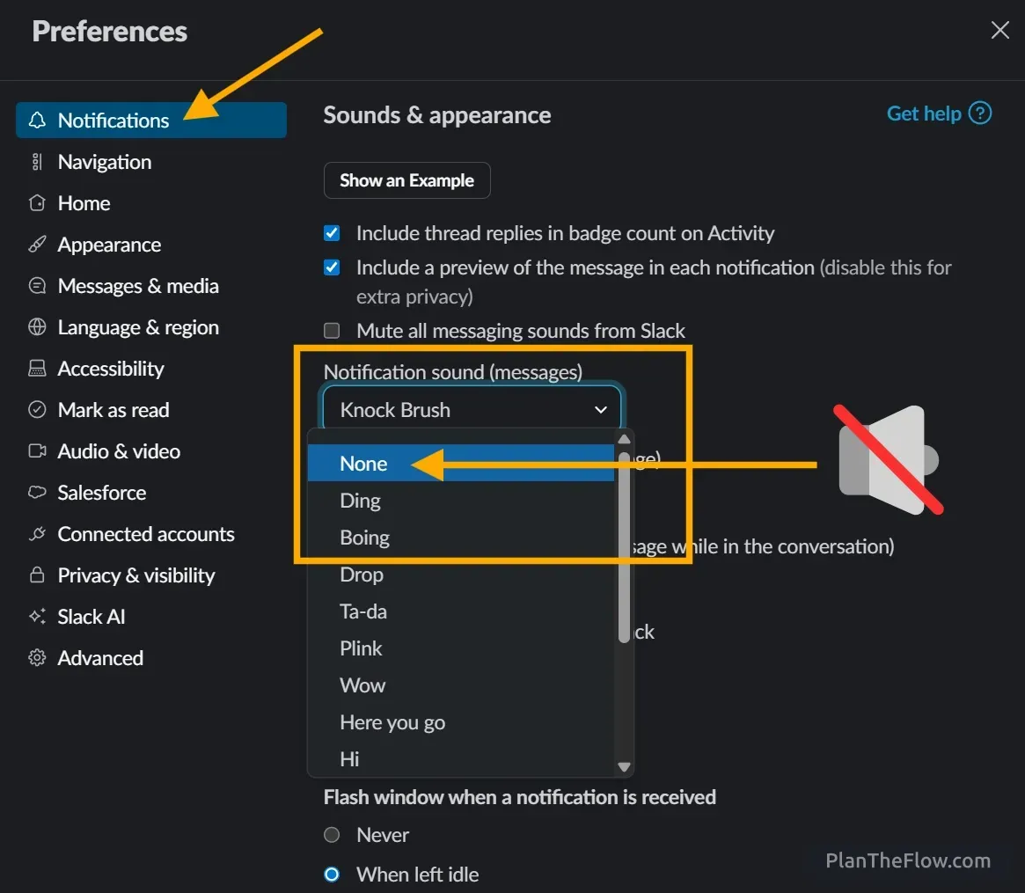Click the Audio & video camera icon
This screenshot has height=893, width=1025.
[37, 450]
